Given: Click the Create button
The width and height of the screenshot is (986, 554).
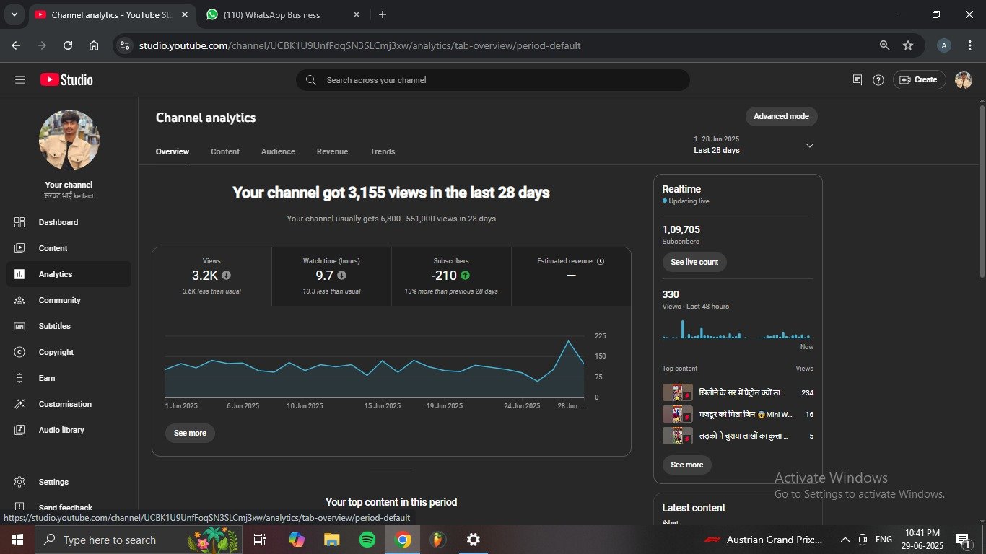Looking at the screenshot, I should point(919,80).
